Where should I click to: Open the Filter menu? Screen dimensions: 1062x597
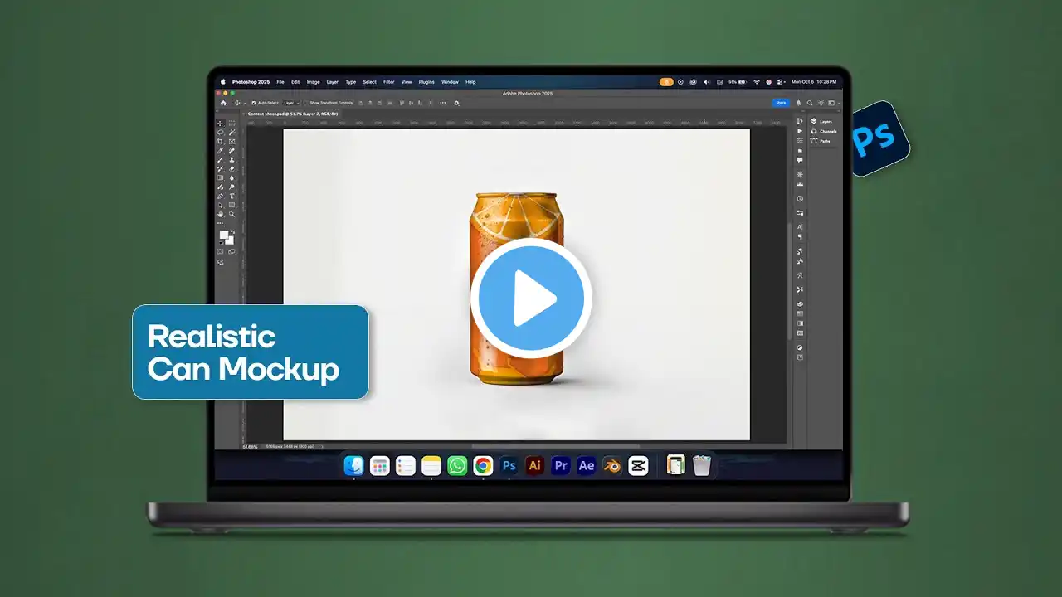pos(388,82)
